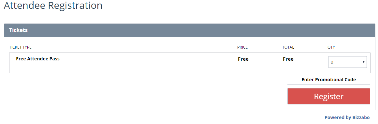Click the promotional code underline field
Image resolution: width=378 pixels, height=124 pixels.
point(328,85)
